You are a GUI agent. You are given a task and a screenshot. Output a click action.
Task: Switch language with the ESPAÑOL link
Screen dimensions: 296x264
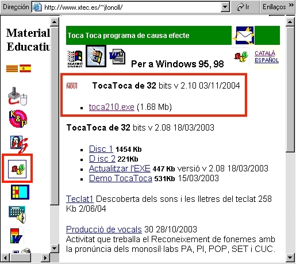(267, 60)
